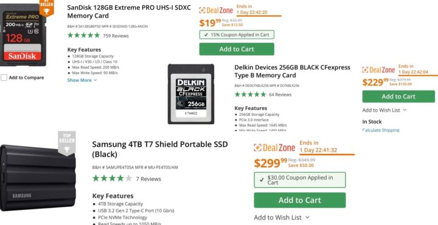Image resolution: width=438 pixels, height=225 pixels.
Task: Click the SanDisk card star rating
Action: (x=83, y=35)
